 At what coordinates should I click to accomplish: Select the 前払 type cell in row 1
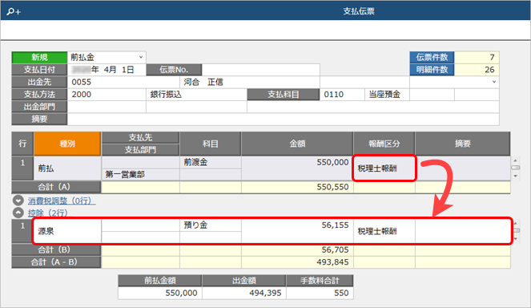coord(67,168)
